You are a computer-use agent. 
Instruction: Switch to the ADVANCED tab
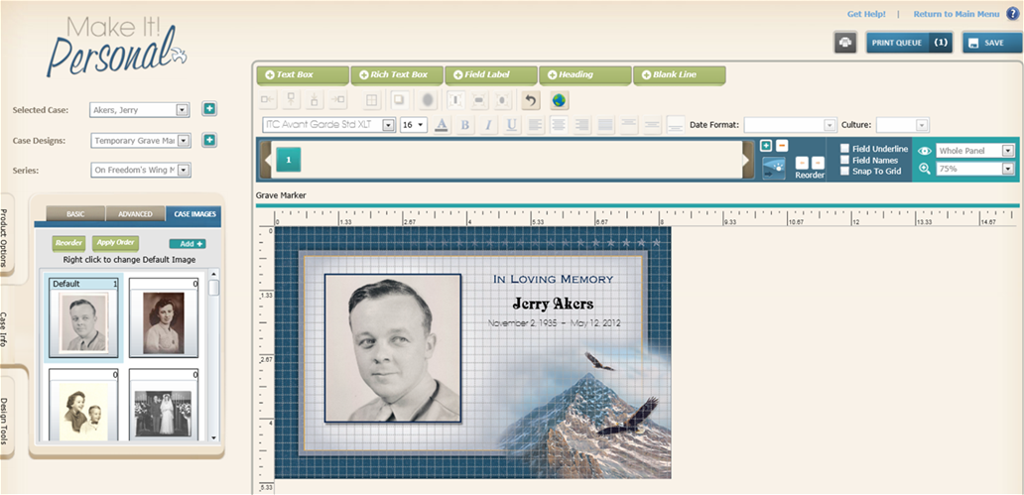[135, 213]
